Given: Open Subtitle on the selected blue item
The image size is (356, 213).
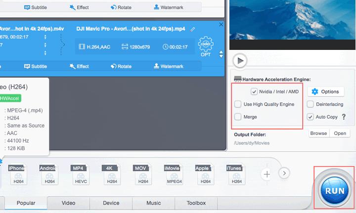Looking at the screenshot, I should (36, 66).
